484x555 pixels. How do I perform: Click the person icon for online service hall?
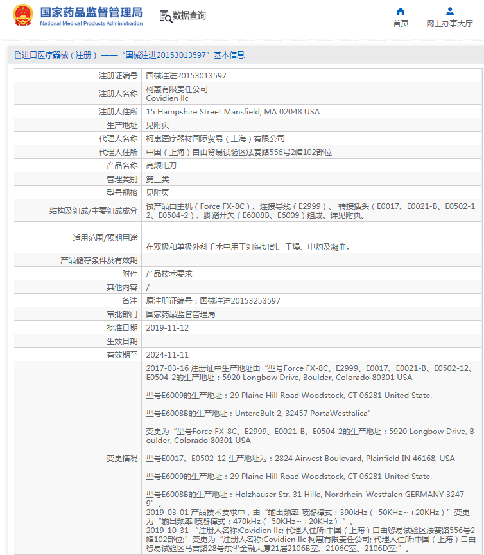pos(450,11)
